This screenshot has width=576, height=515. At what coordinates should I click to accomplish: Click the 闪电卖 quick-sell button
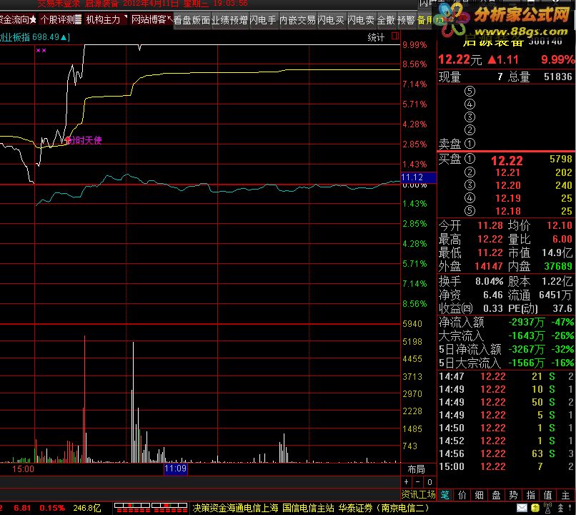click(361, 20)
